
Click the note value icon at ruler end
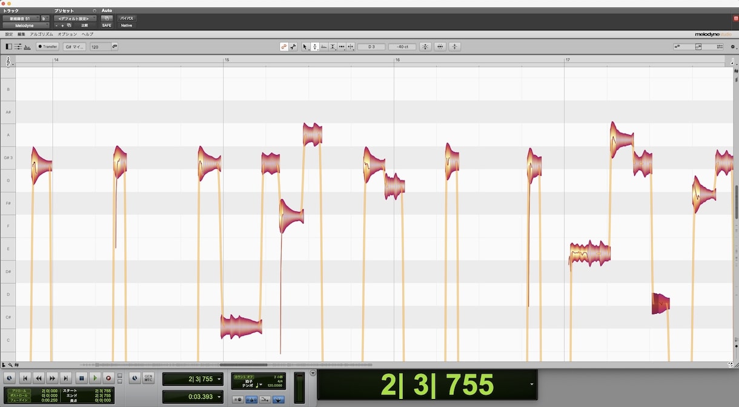732,61
